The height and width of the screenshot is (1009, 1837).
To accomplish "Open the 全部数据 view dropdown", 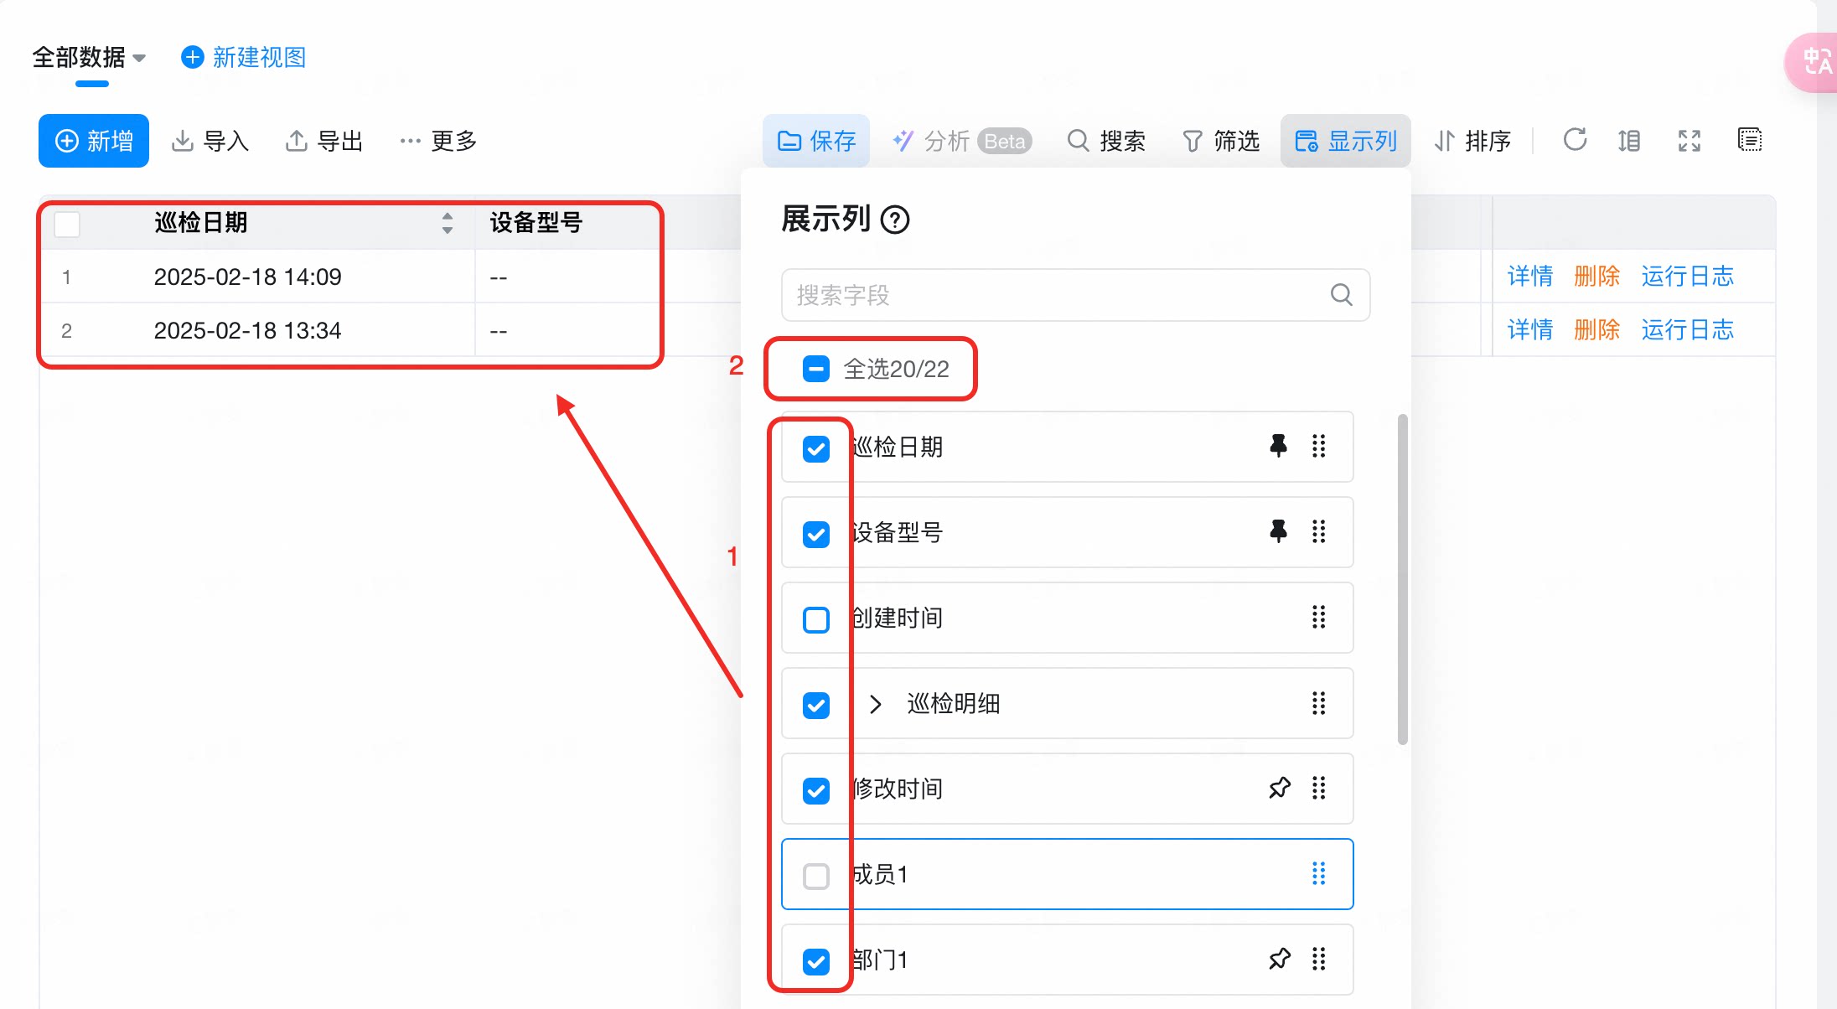I will click(x=89, y=57).
